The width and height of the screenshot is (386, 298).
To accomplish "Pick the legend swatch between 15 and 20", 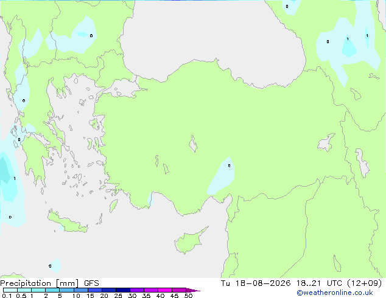I will pos(95,290).
